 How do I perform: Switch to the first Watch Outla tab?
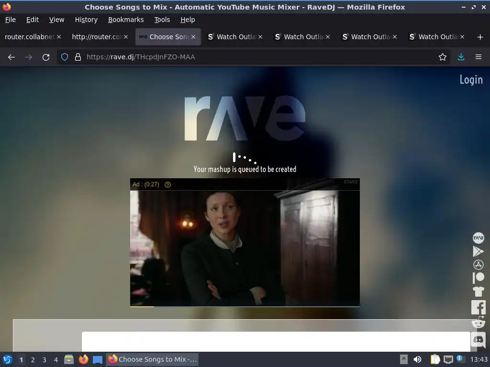(x=236, y=37)
